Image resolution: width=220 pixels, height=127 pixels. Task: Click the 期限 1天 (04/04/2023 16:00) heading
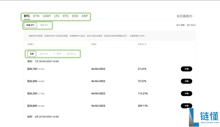(x=43, y=61)
